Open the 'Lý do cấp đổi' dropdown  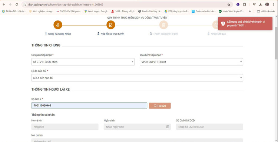click(137, 78)
